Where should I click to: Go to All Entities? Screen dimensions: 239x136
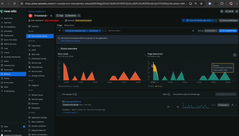(8, 31)
